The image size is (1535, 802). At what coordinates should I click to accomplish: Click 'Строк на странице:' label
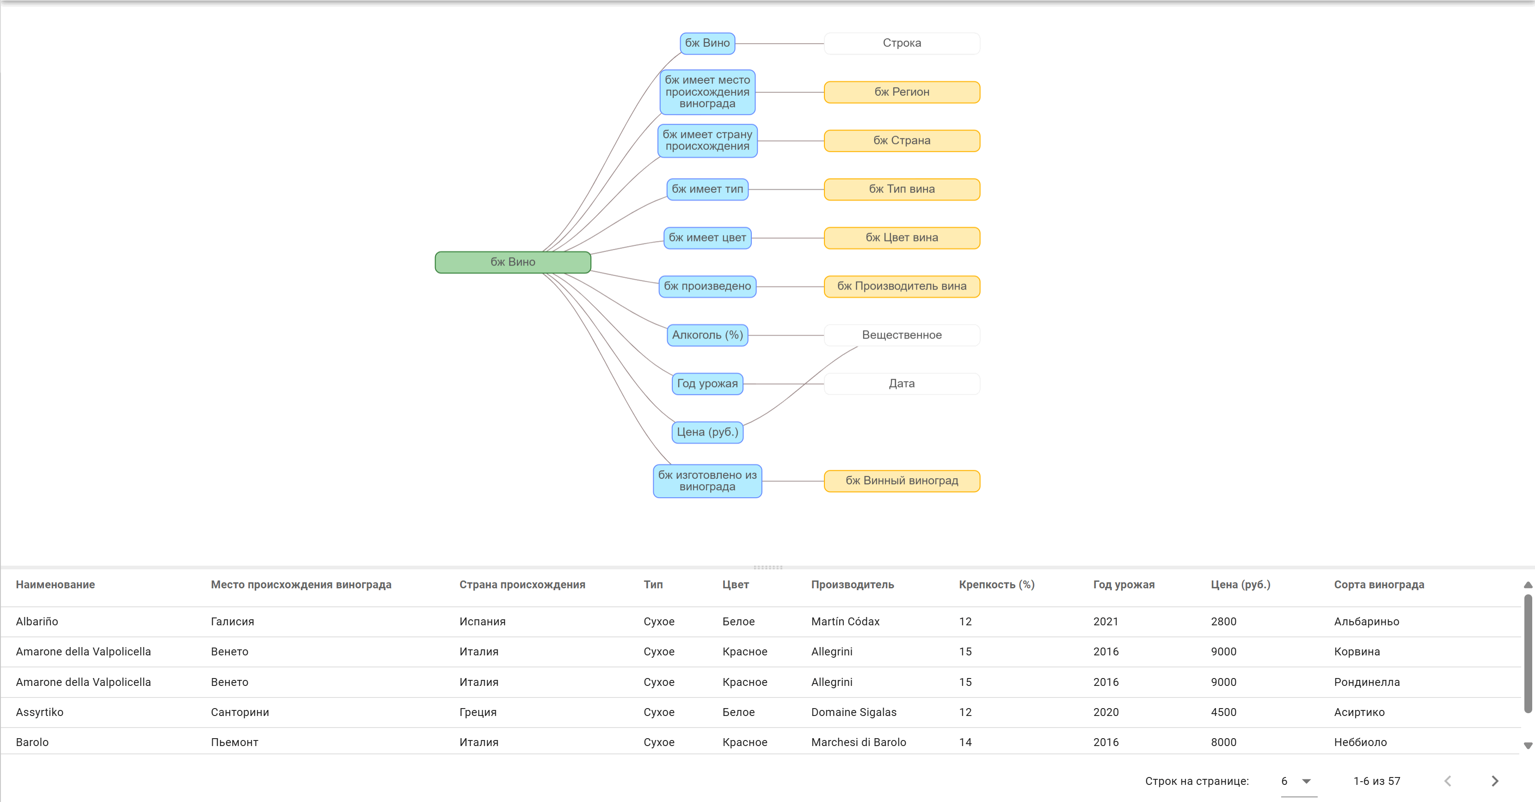[x=1197, y=781]
